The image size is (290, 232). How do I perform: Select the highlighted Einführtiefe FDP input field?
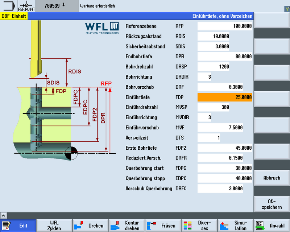225,97
